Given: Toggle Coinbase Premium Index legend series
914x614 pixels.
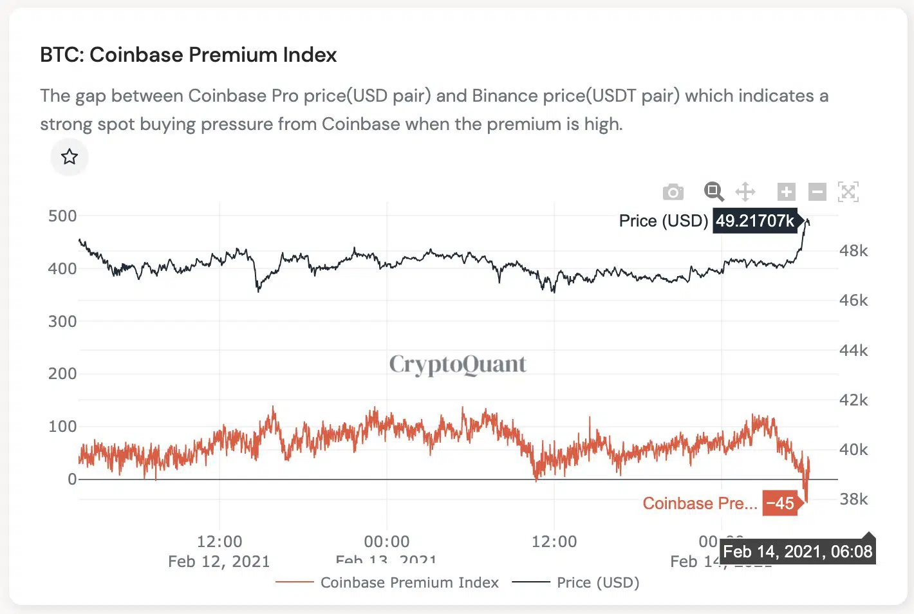Looking at the screenshot, I should (x=409, y=582).
